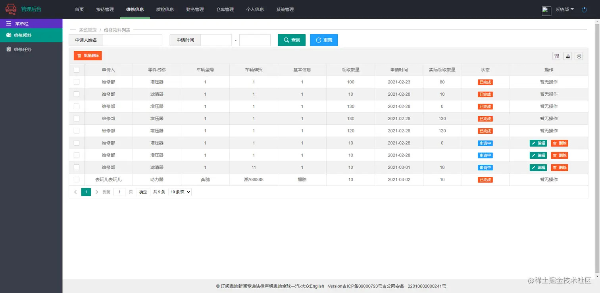The width and height of the screenshot is (600, 293).
Task: Click the export/download icon in the toolbar
Action: [567, 56]
